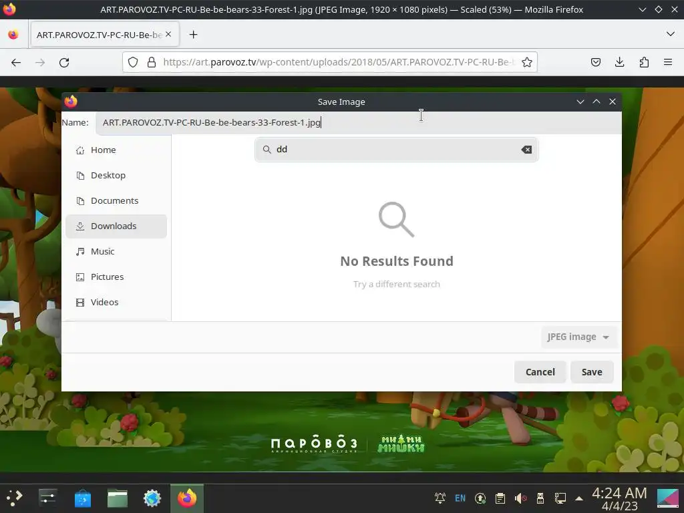Reload the page with the refresh icon
684x513 pixels.
point(64,62)
